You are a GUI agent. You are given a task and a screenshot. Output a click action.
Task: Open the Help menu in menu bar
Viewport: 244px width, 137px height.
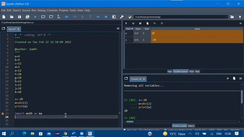point(87,10)
